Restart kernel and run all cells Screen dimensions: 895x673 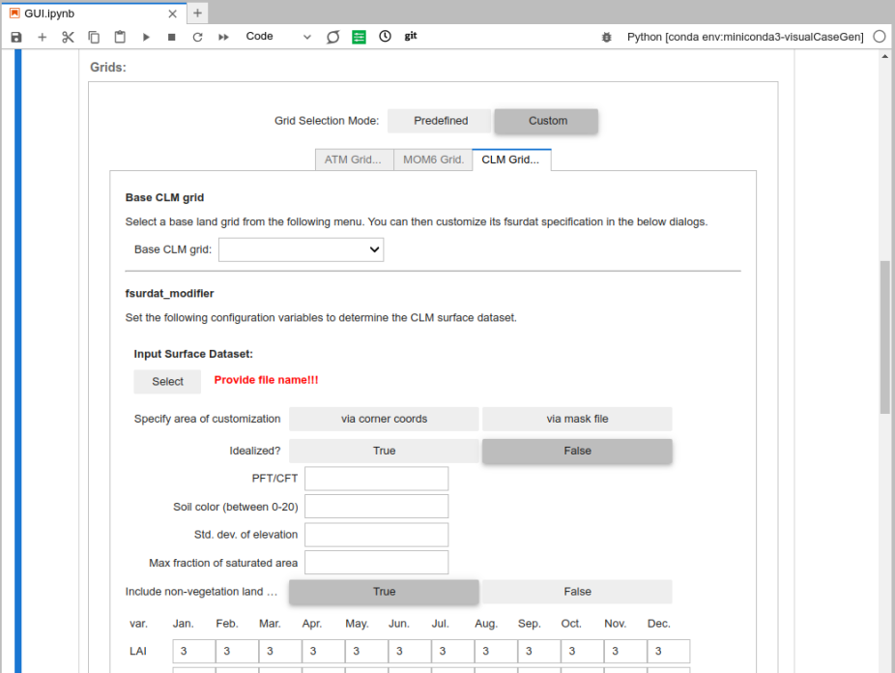coord(223,37)
